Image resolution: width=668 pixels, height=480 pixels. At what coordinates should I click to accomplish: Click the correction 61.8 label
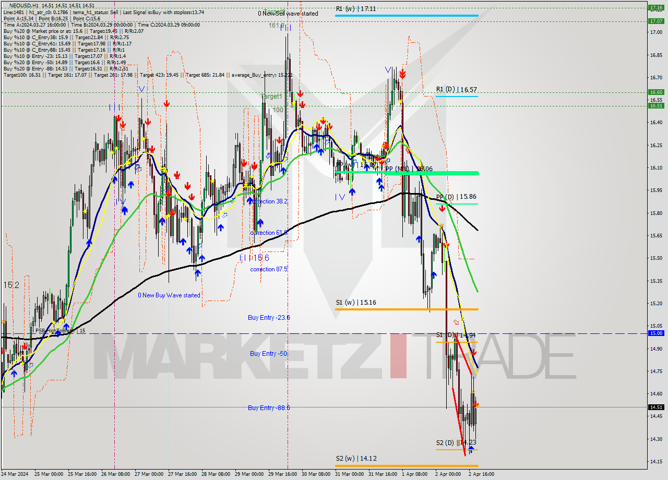click(269, 233)
